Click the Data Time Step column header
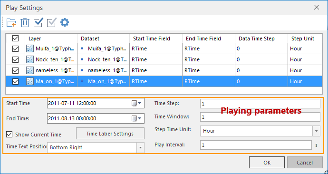Viewport: 328px width, 174px height. click(x=261, y=39)
